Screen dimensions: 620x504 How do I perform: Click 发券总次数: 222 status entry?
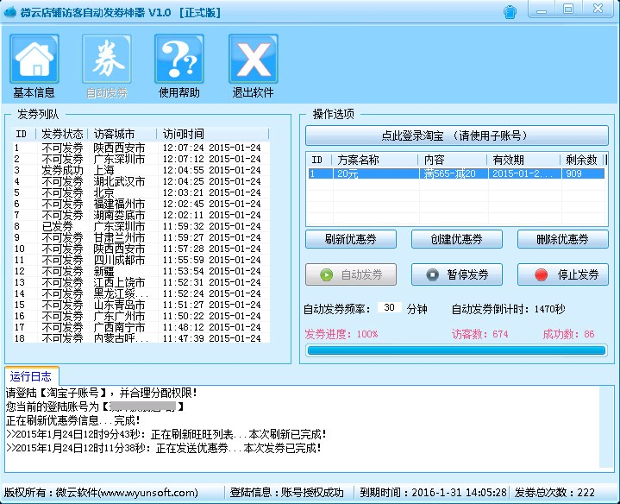click(554, 493)
